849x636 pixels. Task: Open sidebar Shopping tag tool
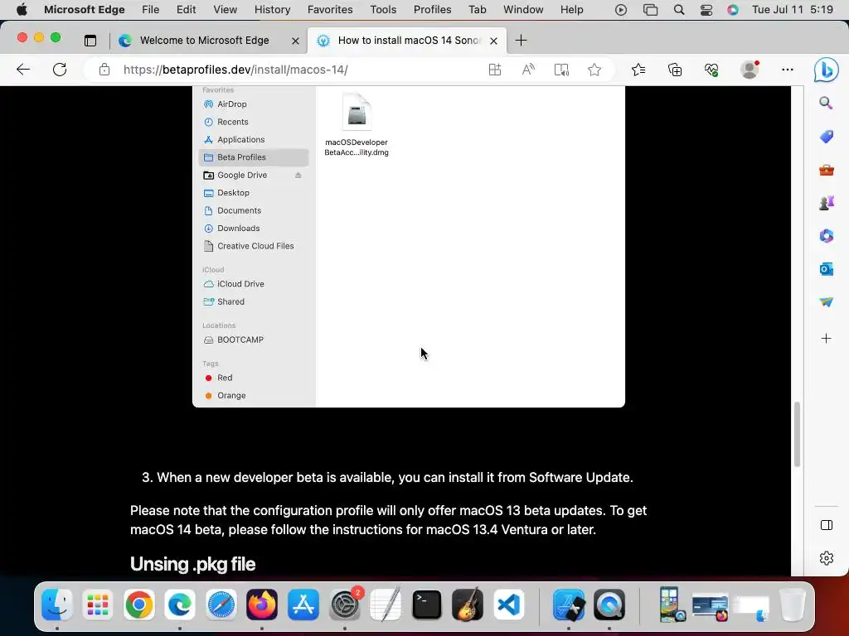coord(827,137)
